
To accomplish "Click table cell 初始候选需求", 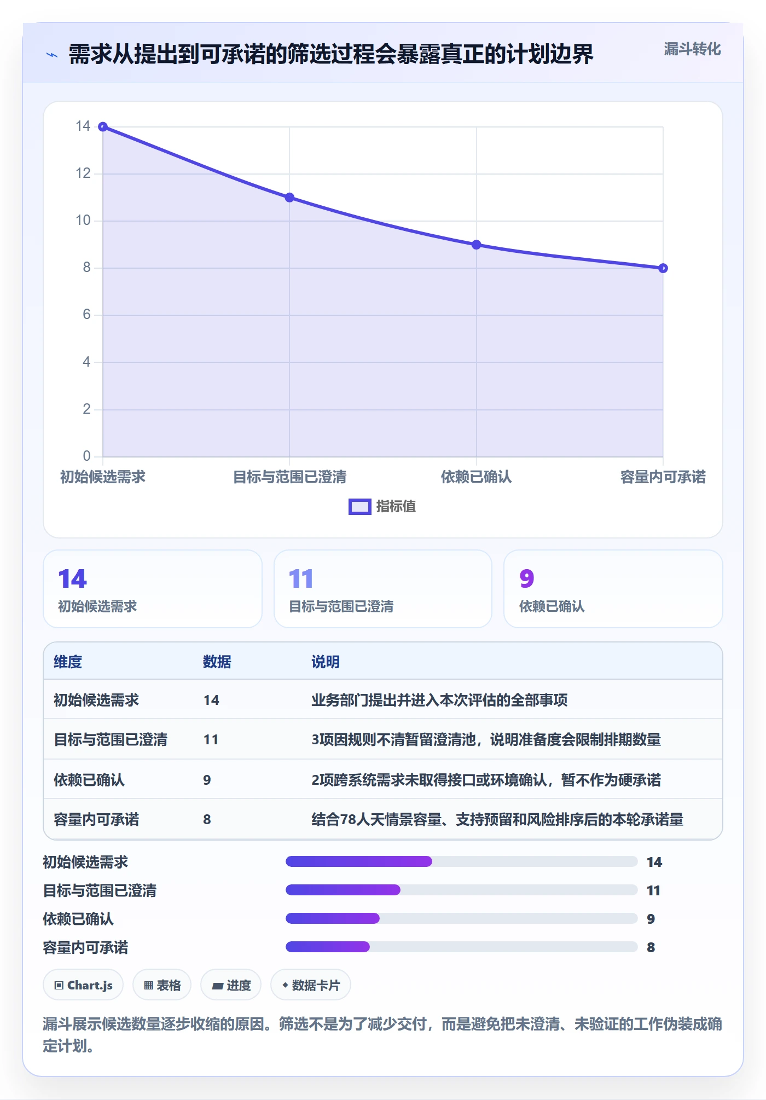I will (x=96, y=700).
